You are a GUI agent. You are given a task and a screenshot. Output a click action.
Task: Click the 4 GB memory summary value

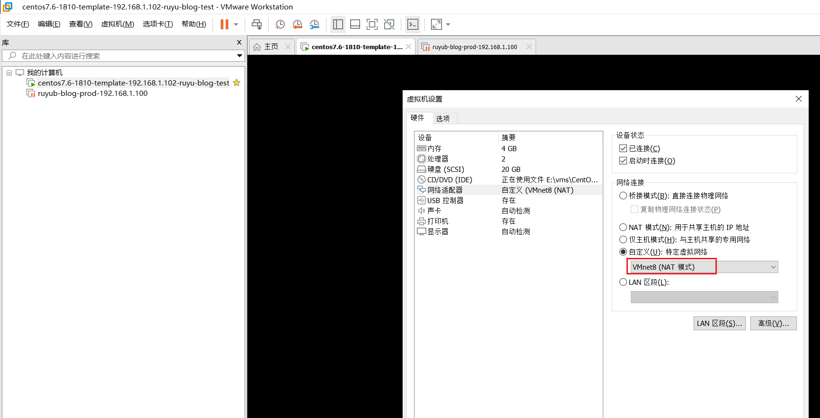pyautogui.click(x=509, y=148)
